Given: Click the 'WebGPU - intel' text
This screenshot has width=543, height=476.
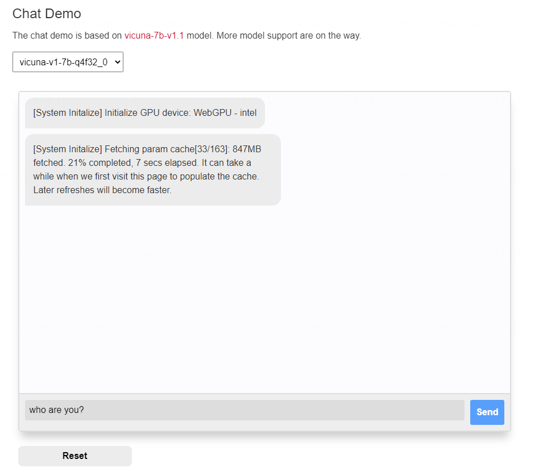Looking at the screenshot, I should click(x=225, y=113).
